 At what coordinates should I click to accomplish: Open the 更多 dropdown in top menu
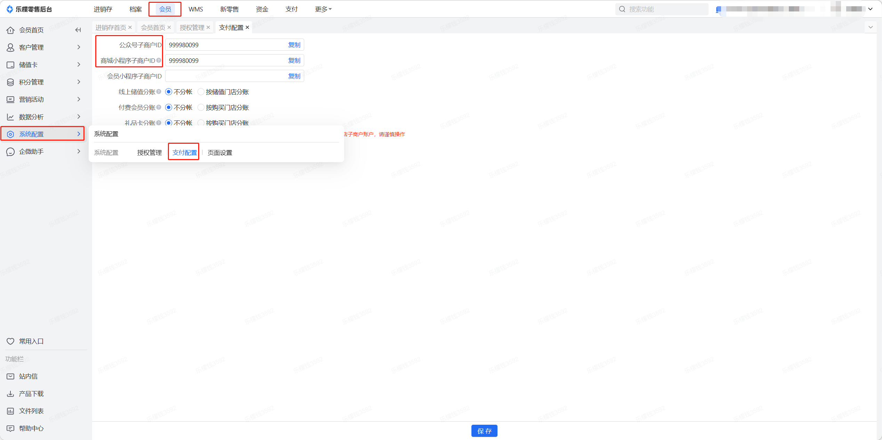coord(323,9)
